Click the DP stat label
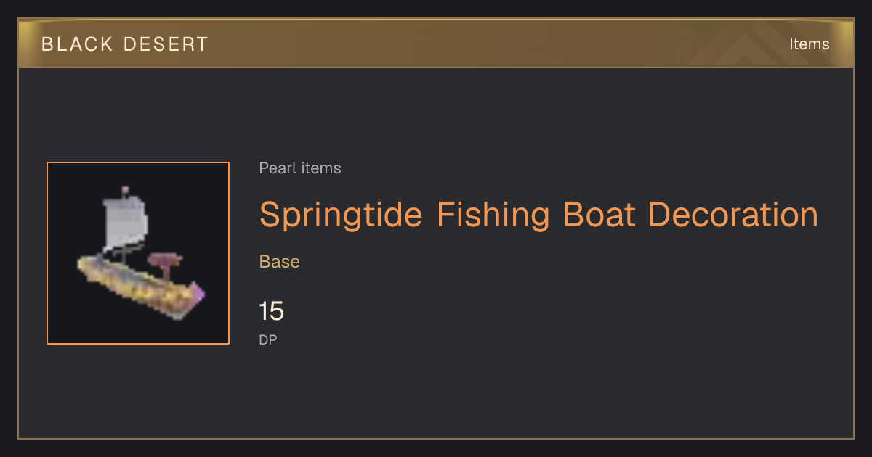Image resolution: width=872 pixels, height=457 pixels. pos(268,339)
